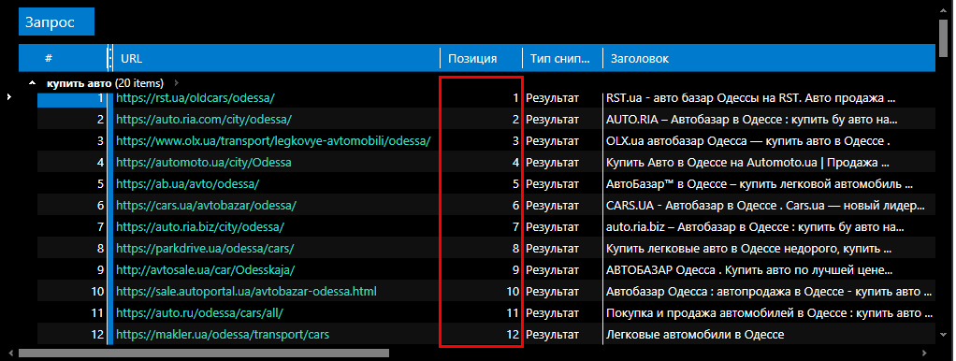Click horizontal scrollbar right arrow
Screen dimensions: 956x361
point(924,354)
